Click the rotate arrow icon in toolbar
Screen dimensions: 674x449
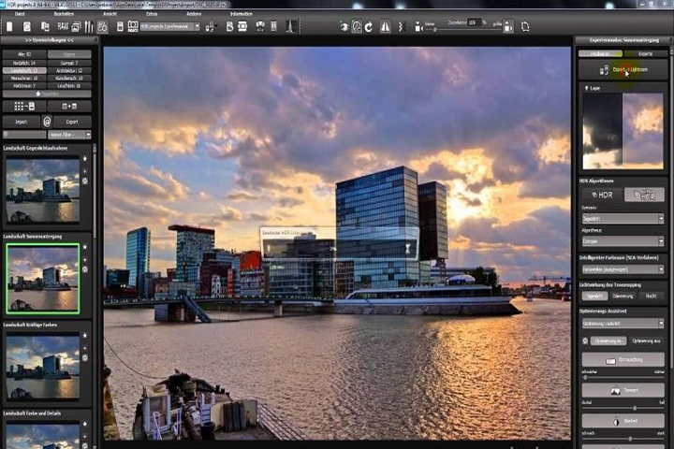click(x=369, y=26)
